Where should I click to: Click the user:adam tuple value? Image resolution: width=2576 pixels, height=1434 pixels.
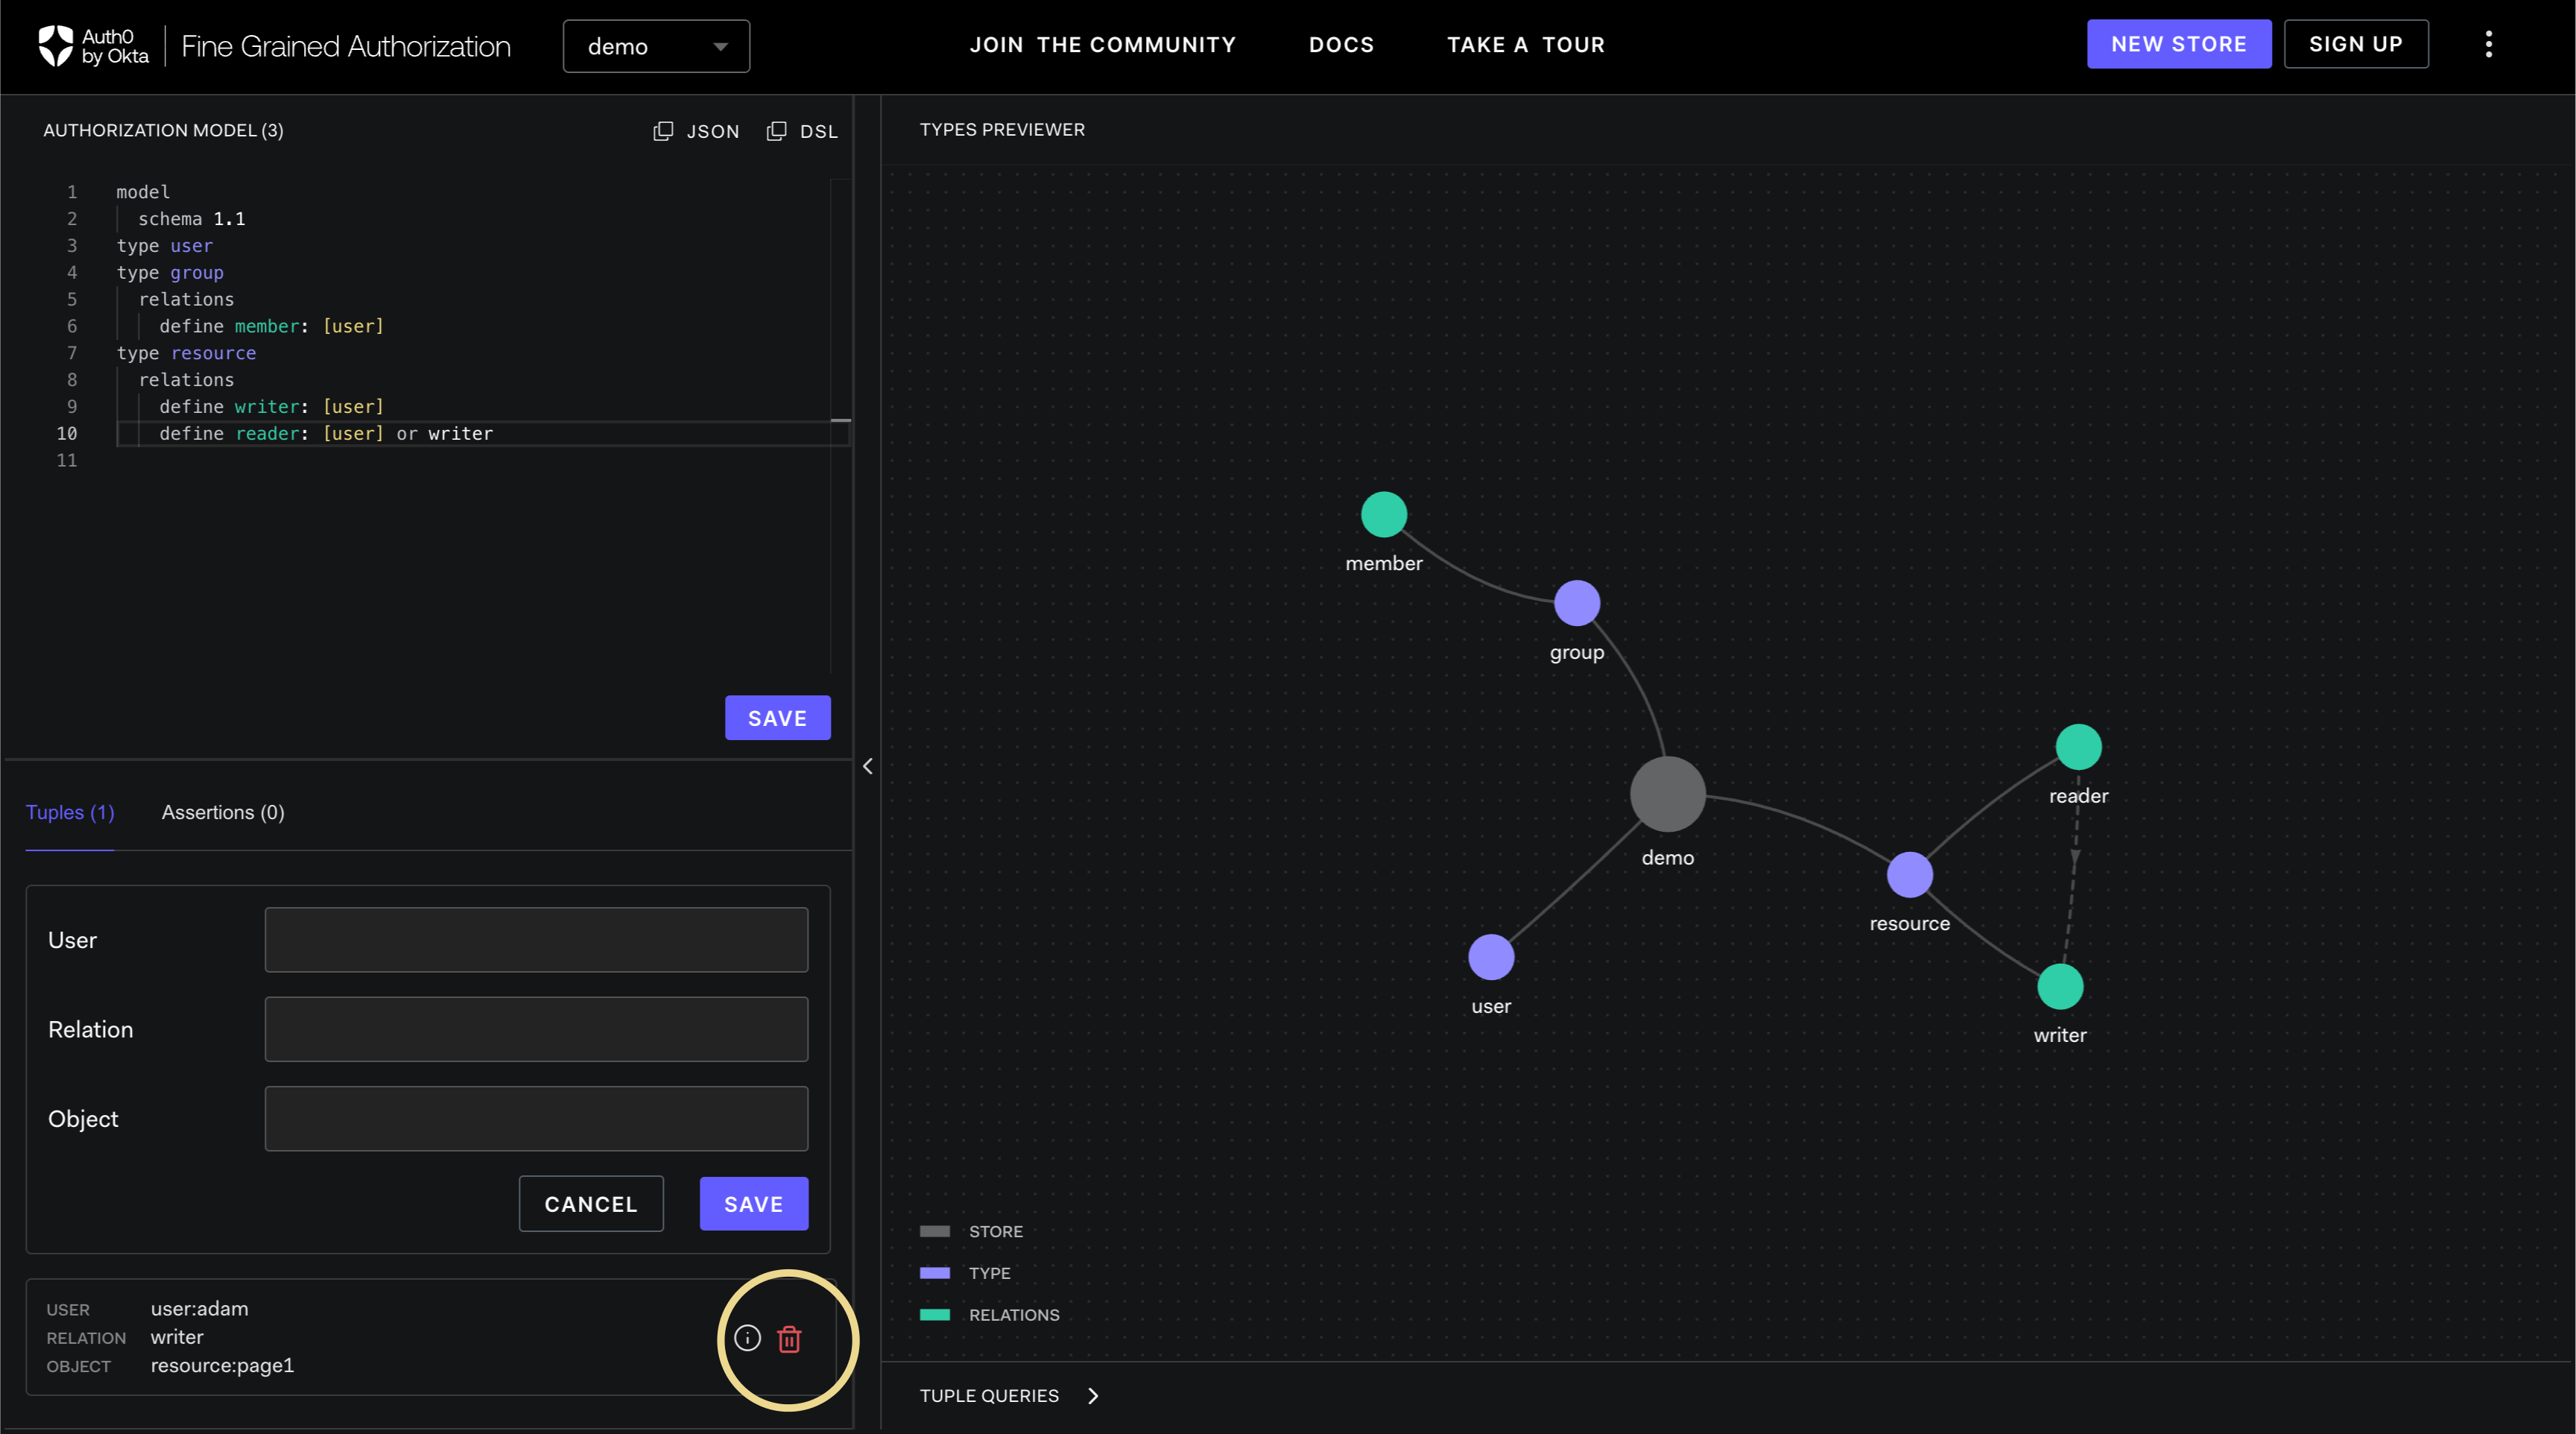[199, 1308]
